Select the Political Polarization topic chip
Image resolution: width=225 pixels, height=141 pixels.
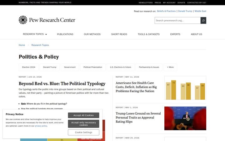(x=93, y=67)
